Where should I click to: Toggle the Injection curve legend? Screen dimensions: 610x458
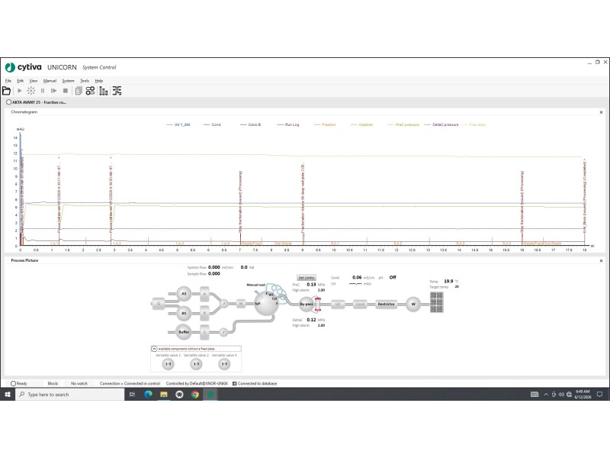pos(361,124)
